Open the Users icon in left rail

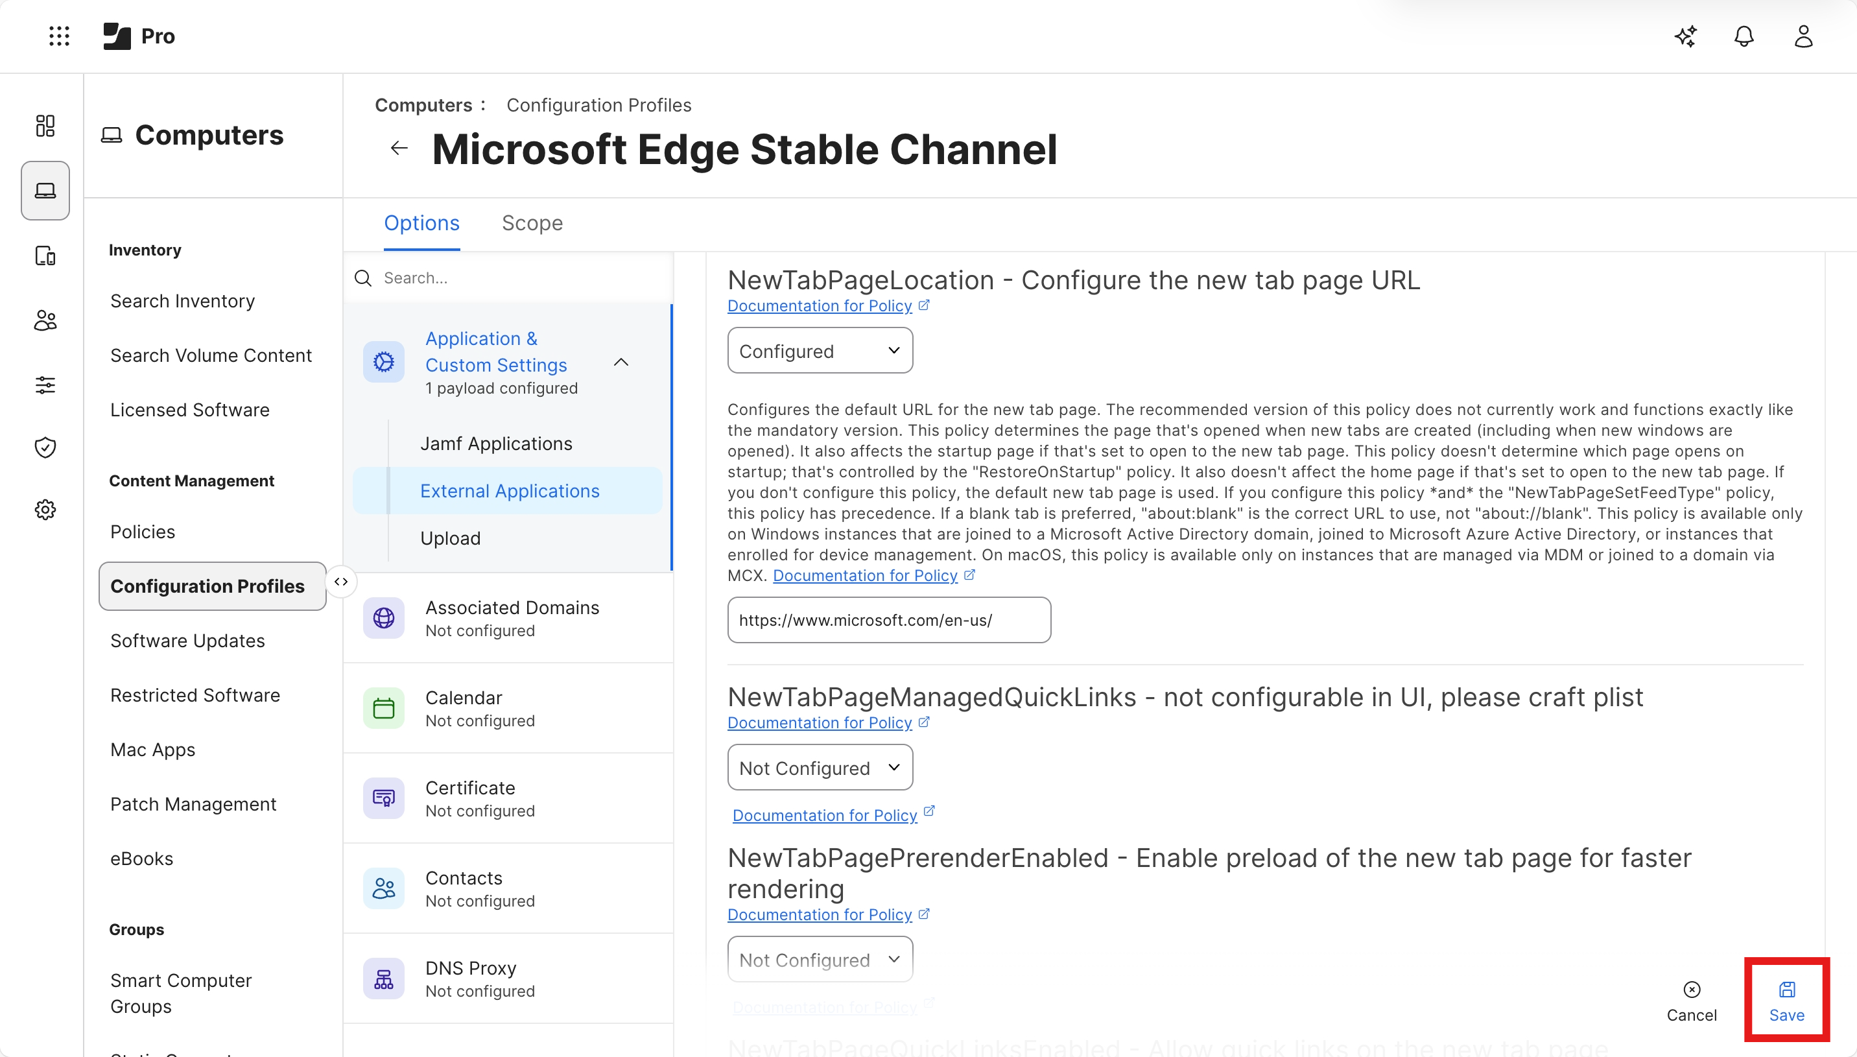point(45,320)
